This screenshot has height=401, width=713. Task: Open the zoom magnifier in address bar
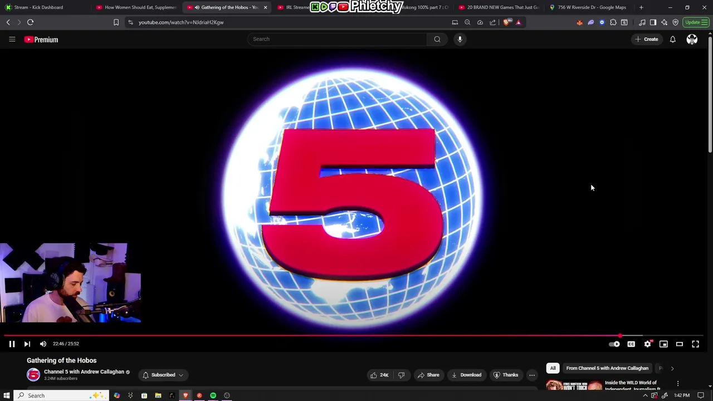[x=467, y=22]
